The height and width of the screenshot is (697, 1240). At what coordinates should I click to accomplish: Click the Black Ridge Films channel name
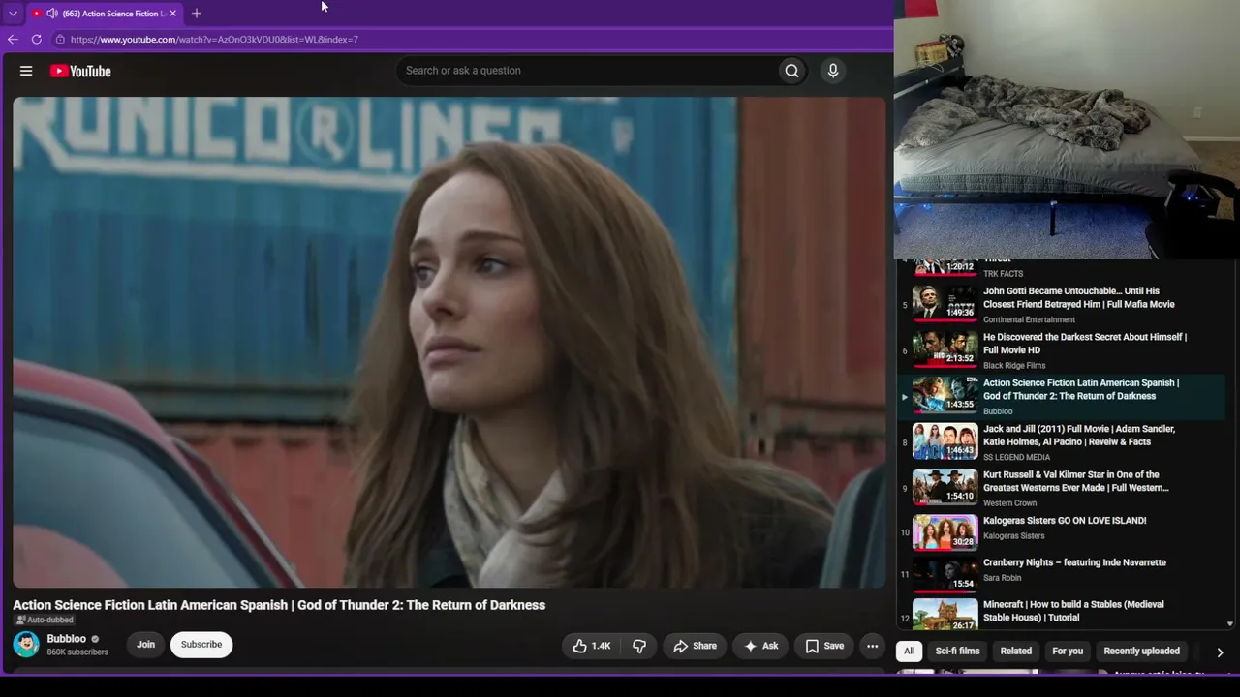point(1014,366)
